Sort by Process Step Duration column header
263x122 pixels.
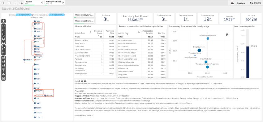148,32
